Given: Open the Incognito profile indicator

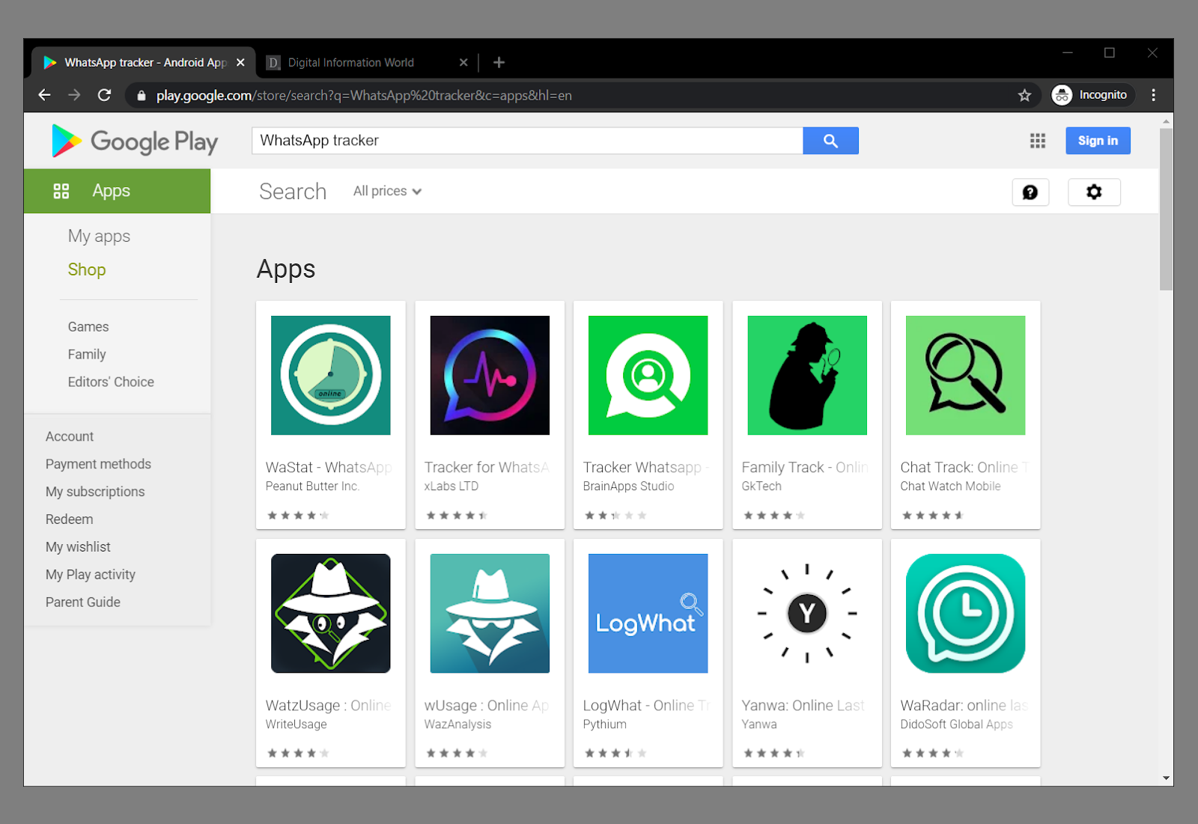Looking at the screenshot, I should [x=1092, y=95].
